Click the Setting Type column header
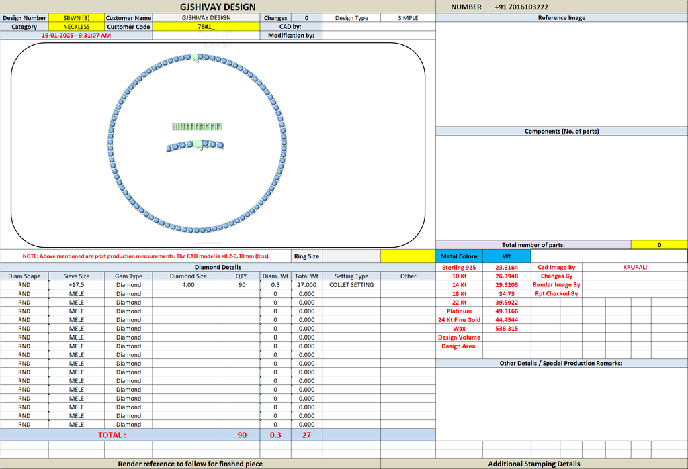Viewport: 688px width, 469px height. point(351,276)
